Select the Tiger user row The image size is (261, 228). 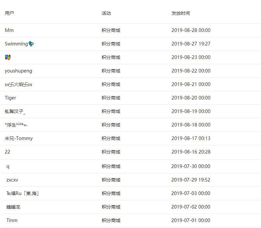130,98
